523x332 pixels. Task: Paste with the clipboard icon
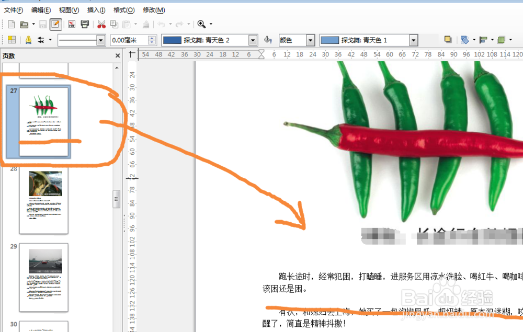pos(127,25)
